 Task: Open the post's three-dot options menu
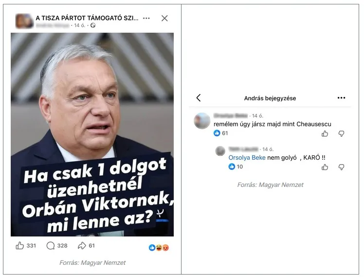click(x=146, y=18)
